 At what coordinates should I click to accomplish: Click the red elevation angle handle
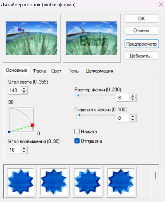click(32, 125)
